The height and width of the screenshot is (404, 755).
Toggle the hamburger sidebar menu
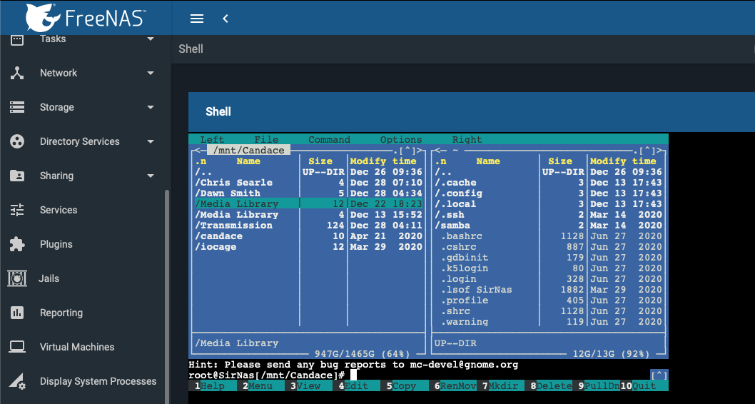[198, 19]
